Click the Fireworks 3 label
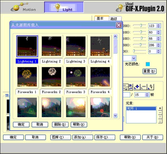The width and height of the screenshot is (167, 154). [76, 92]
